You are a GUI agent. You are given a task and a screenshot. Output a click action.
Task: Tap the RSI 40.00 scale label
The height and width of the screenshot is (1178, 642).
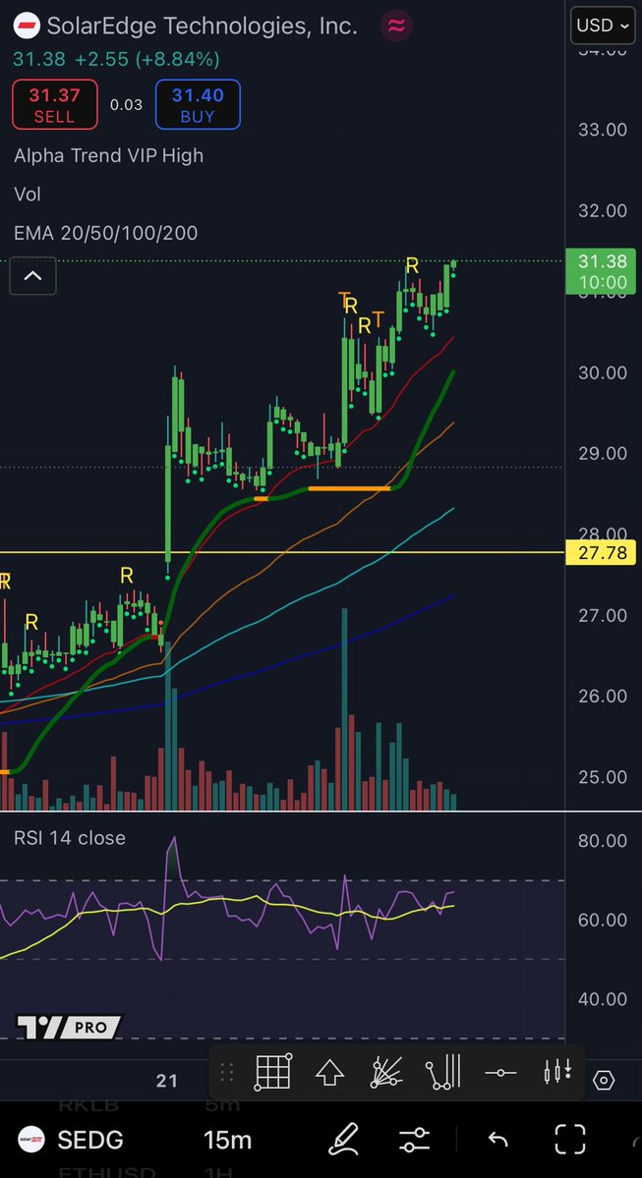(x=602, y=999)
